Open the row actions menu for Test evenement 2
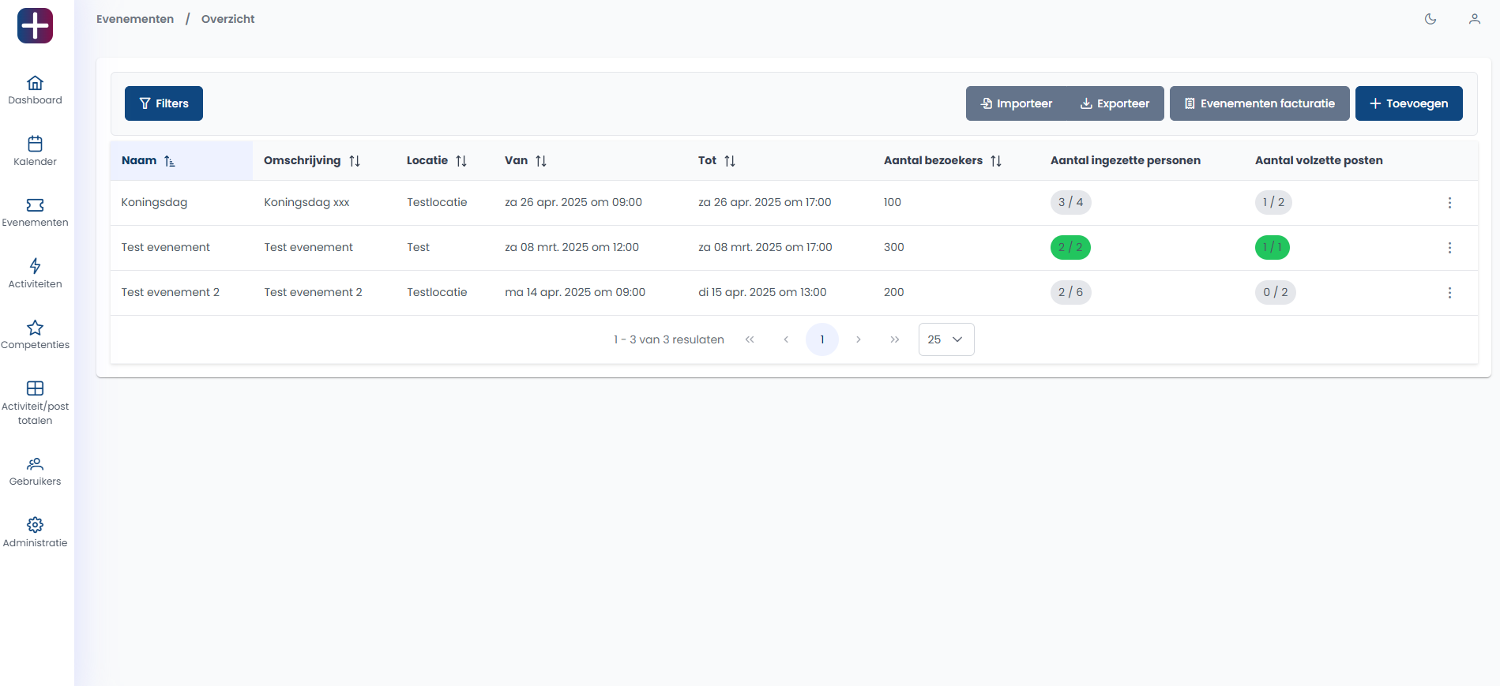 pos(1449,293)
